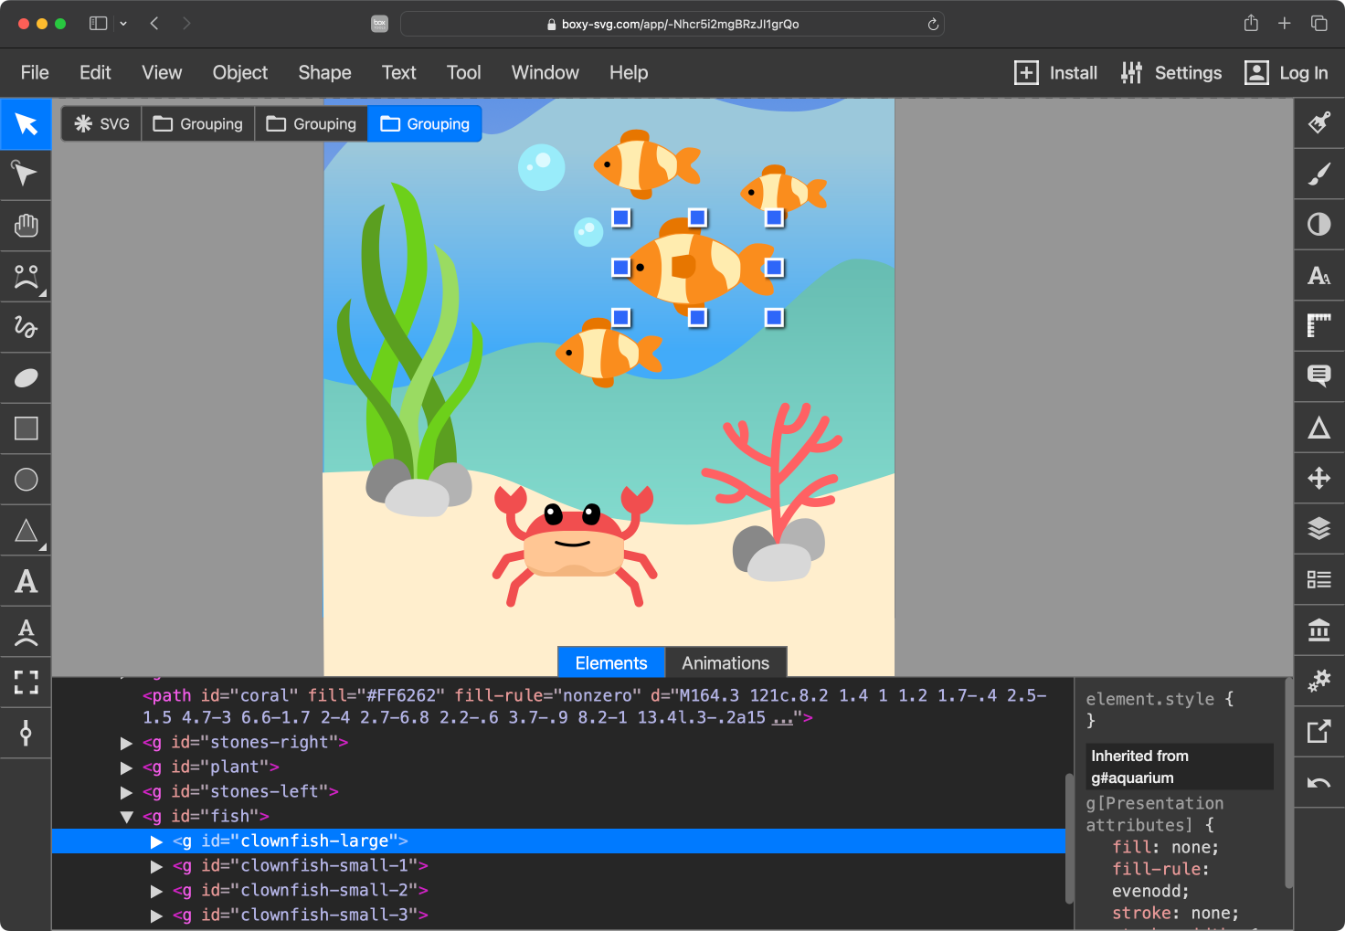Image resolution: width=1345 pixels, height=931 pixels.
Task: Click the Safari address bar
Action: [x=672, y=24]
